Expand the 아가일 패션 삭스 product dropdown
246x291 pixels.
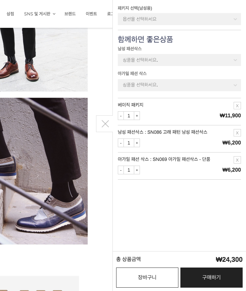click(179, 85)
